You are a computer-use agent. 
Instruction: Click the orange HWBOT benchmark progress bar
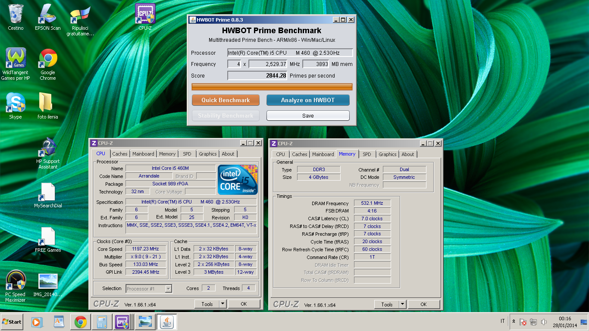coord(272,87)
